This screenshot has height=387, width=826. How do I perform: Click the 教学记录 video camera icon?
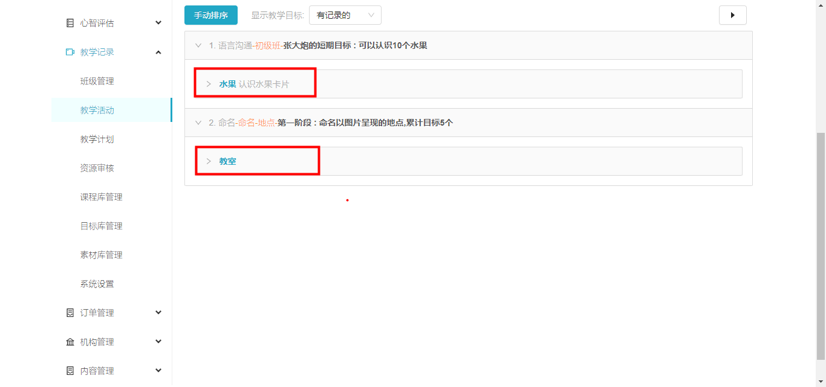pos(70,52)
